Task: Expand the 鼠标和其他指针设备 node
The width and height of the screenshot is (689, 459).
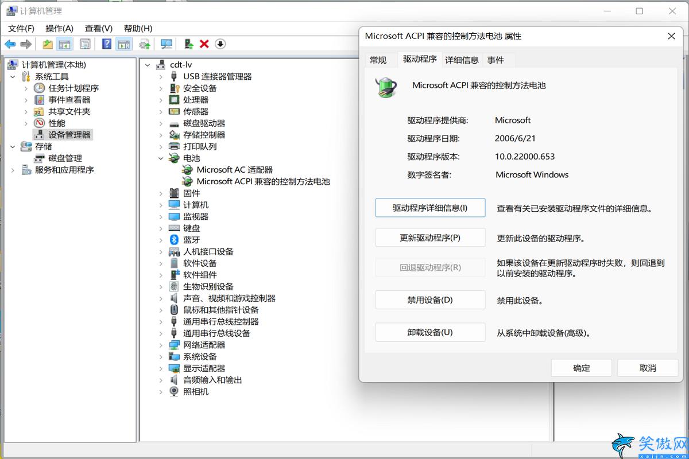Action: 161,310
